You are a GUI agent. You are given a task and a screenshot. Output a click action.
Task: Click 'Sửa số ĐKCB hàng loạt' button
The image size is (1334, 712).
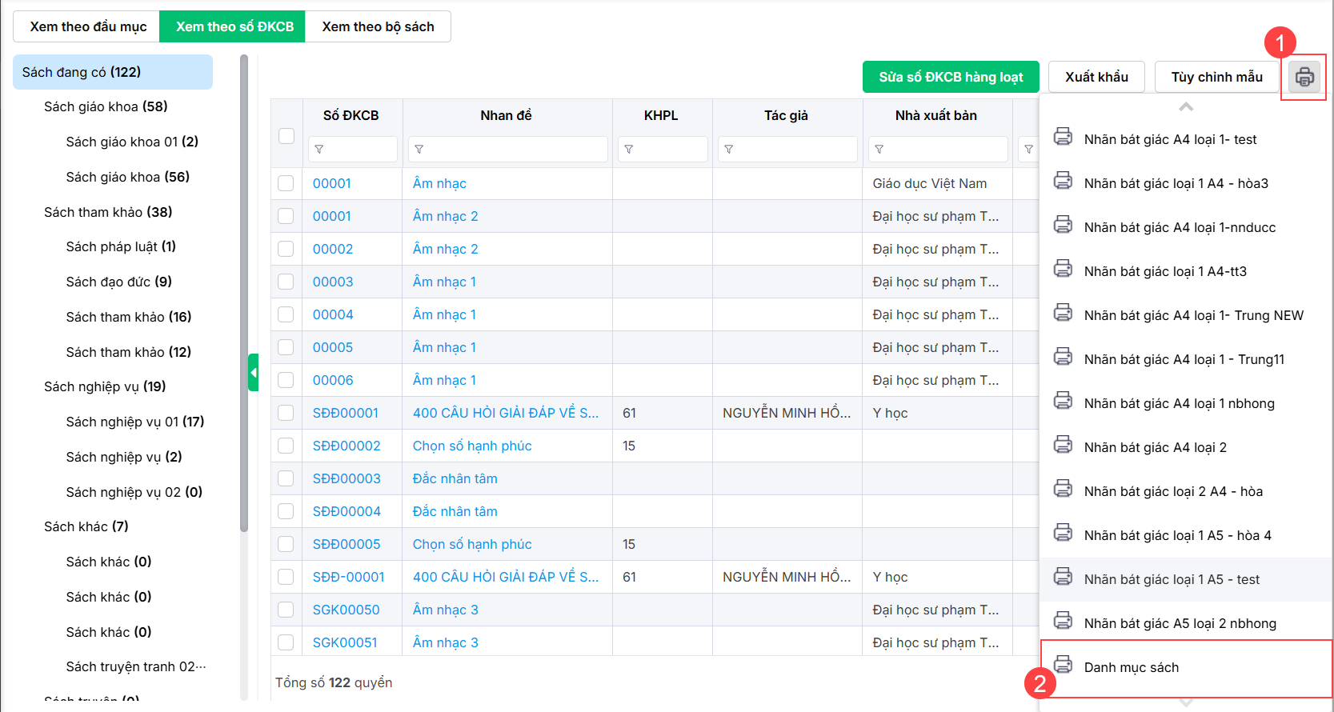click(x=951, y=77)
